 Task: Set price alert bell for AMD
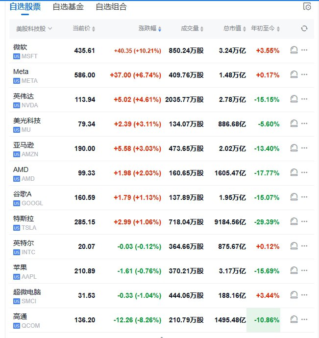(294, 172)
